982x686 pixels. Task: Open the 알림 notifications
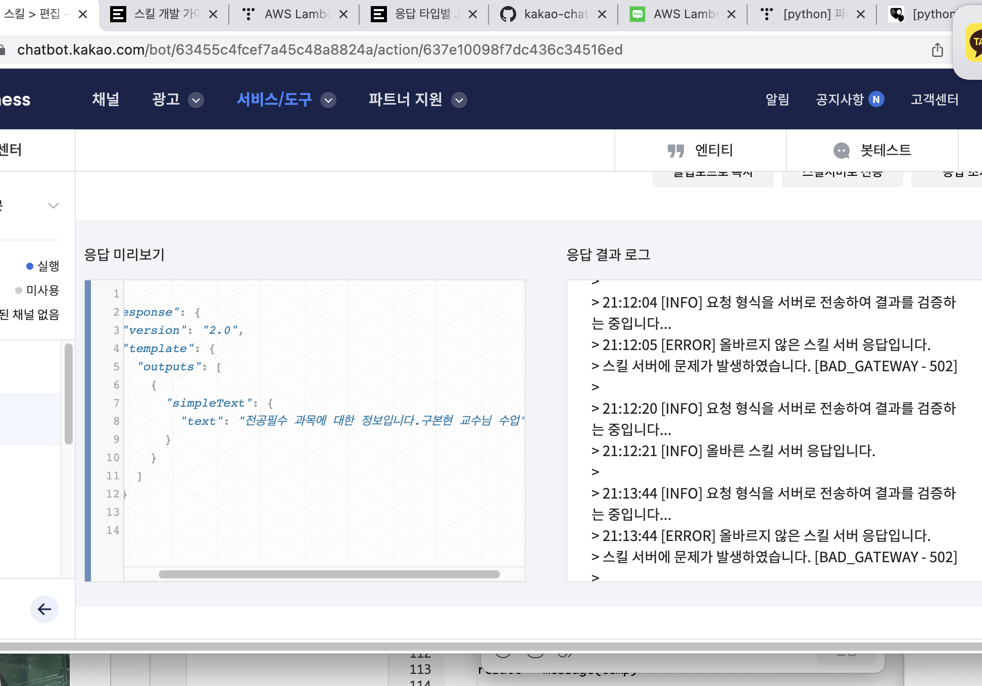[x=777, y=100]
